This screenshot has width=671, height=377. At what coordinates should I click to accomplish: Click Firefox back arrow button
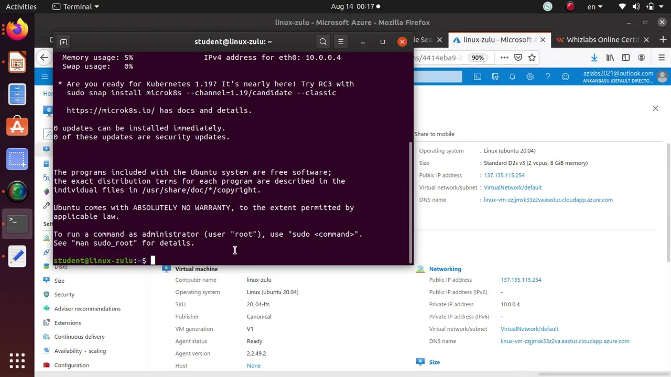(x=44, y=58)
